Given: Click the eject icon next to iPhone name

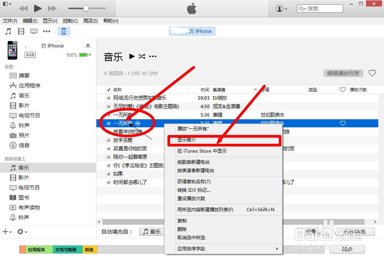Looking at the screenshot, I should (x=88, y=45).
